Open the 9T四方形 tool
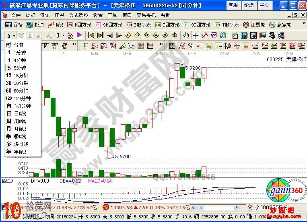 click(197, 25)
